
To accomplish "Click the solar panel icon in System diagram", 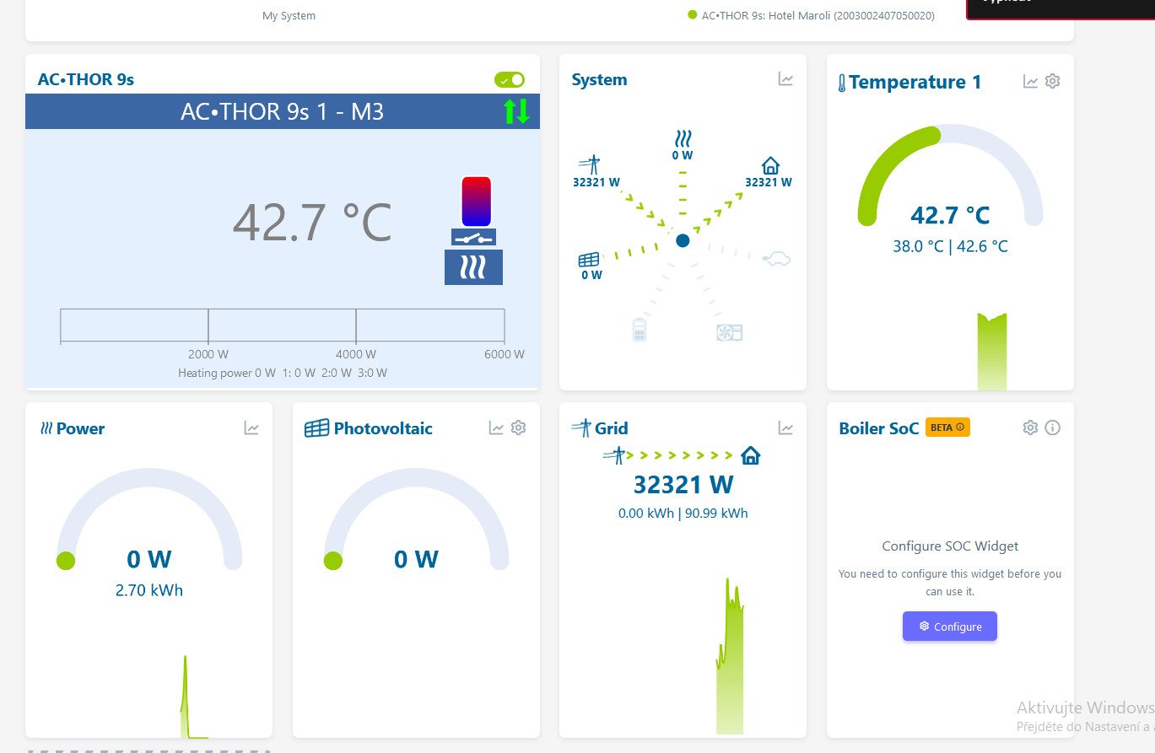I will (589, 260).
